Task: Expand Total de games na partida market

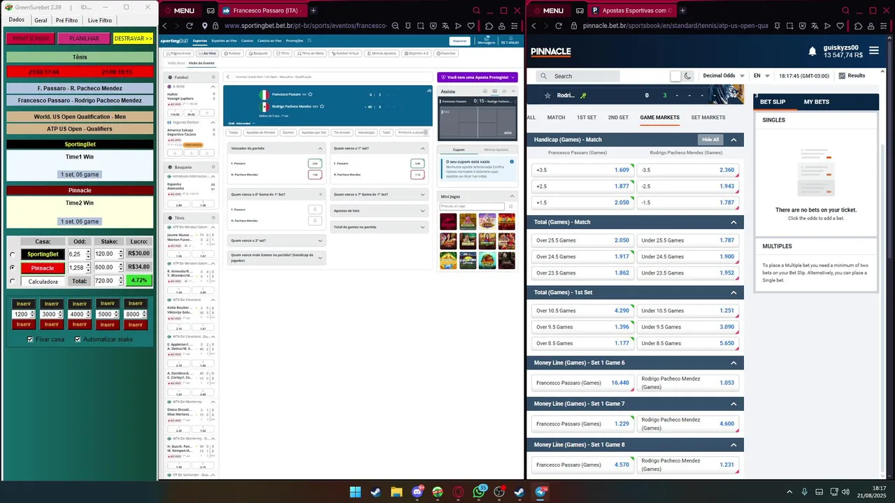Action: point(379,227)
